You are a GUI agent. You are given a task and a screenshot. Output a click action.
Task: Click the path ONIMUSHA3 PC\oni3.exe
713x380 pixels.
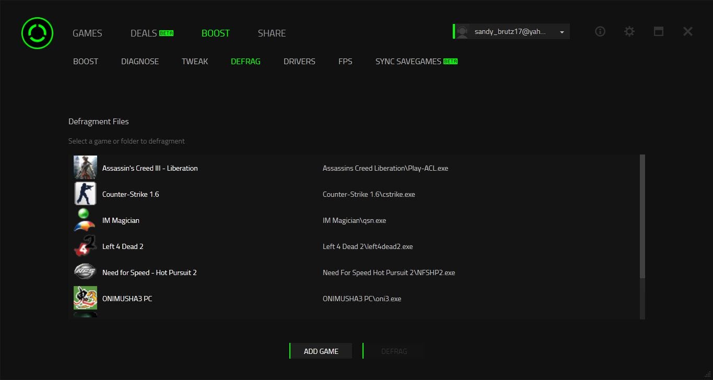point(362,299)
